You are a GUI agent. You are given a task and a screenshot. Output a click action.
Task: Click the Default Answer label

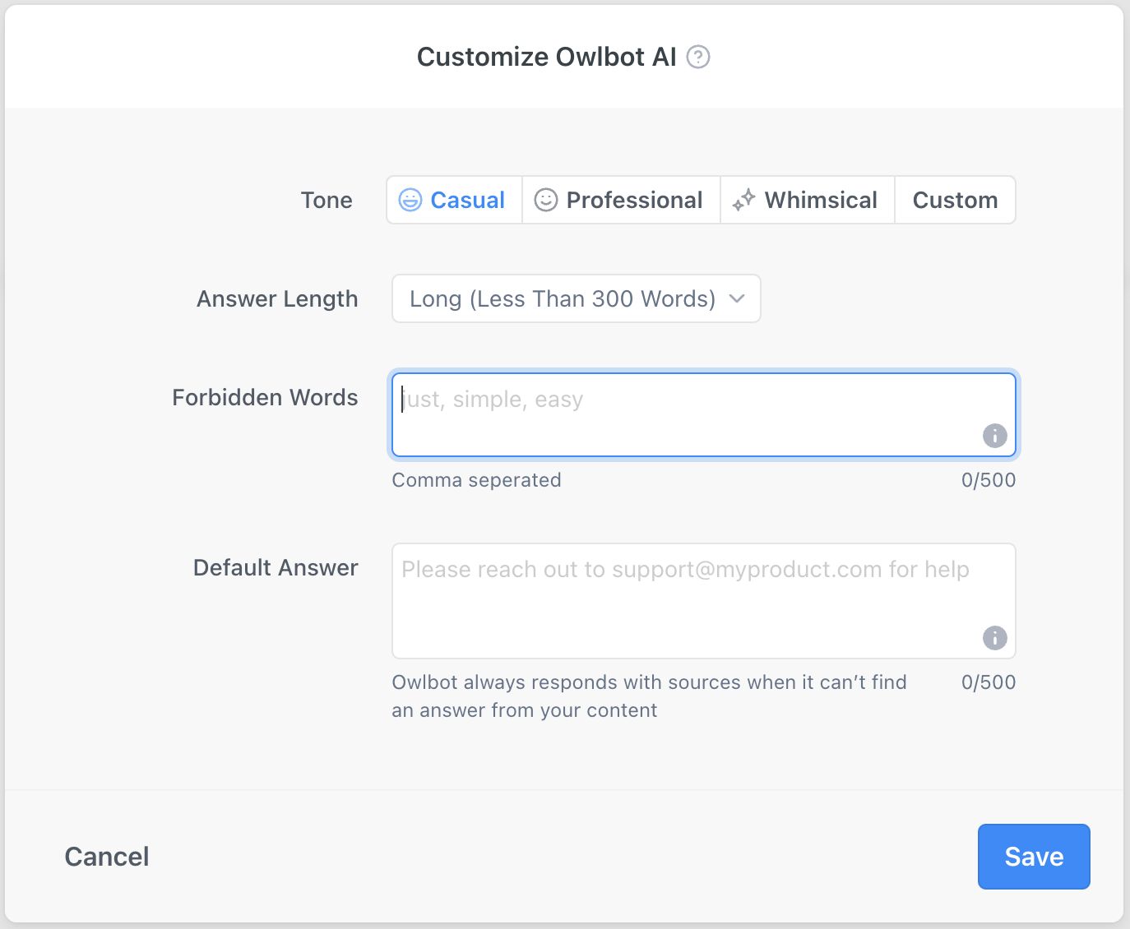[x=276, y=568]
